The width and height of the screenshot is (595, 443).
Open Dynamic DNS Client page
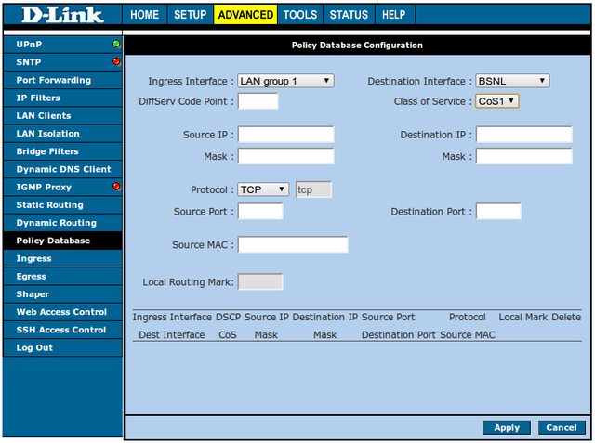click(62, 169)
